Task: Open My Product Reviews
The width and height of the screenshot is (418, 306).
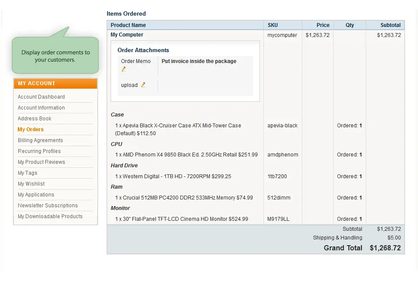Action: tap(41, 162)
